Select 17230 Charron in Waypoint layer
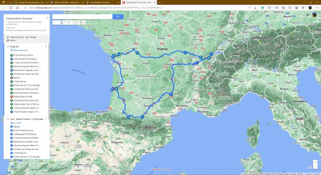 click(x=20, y=82)
